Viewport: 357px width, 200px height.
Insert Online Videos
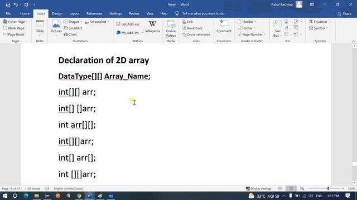tap(171, 28)
